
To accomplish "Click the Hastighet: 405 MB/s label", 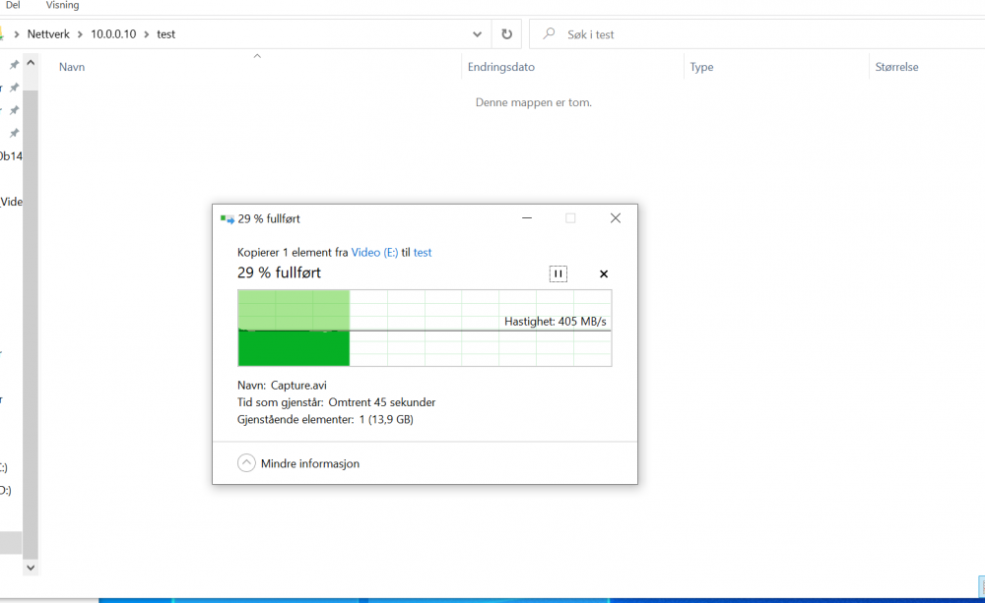I will click(556, 322).
